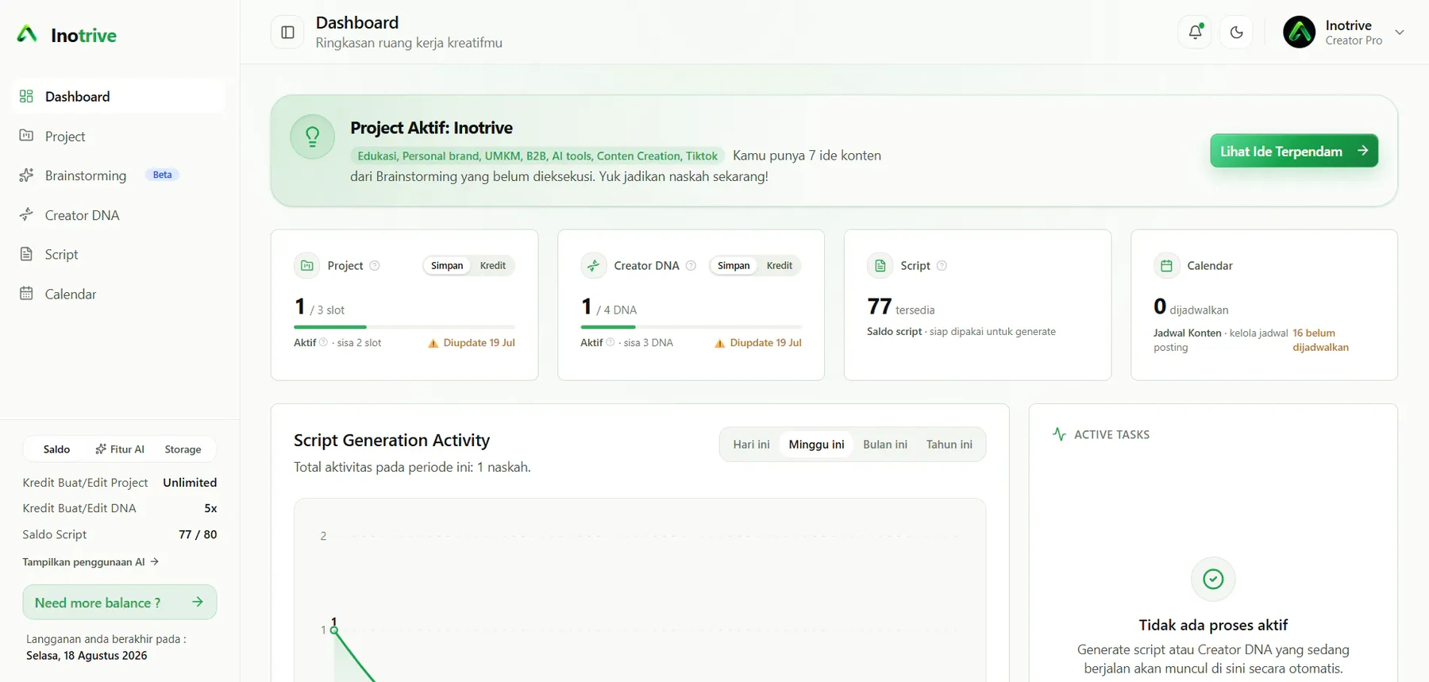This screenshot has height=682, width=1429.
Task: Click the Beta badge beside Brainstorming
Action: 162,175
